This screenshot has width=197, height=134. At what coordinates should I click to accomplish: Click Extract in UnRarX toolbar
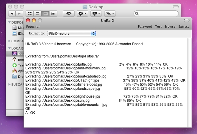(184, 27)
